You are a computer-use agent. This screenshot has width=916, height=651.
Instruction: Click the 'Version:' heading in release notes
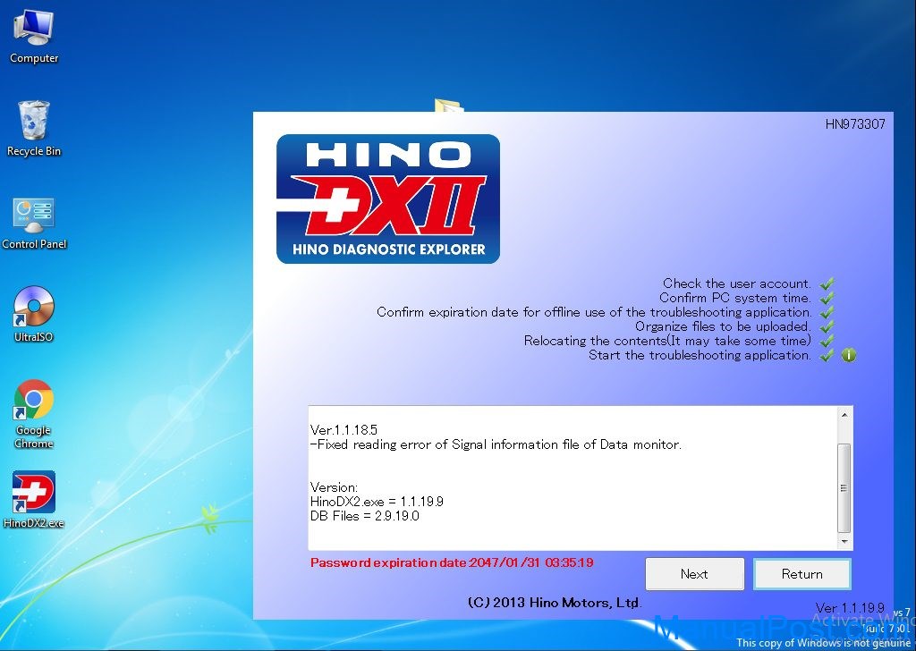click(x=335, y=487)
